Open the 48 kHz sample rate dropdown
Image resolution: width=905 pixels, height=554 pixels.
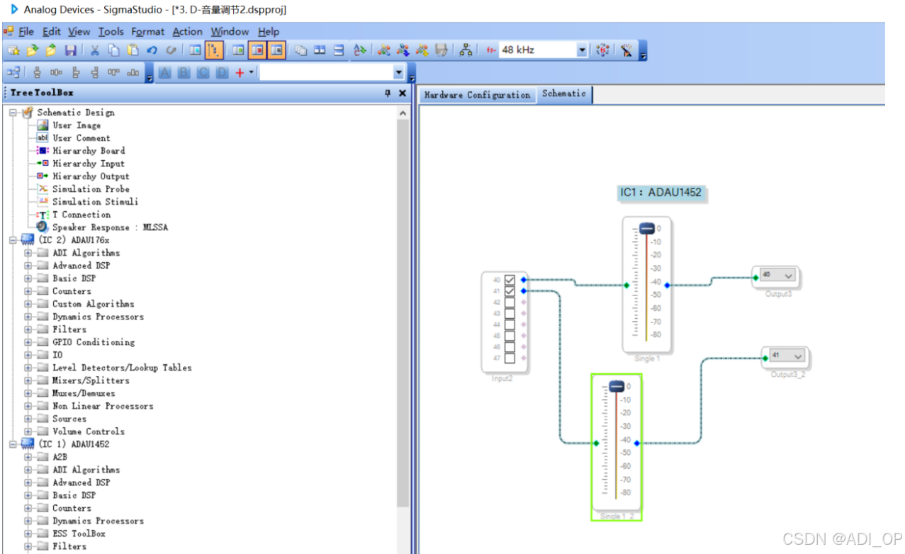pyautogui.click(x=582, y=50)
